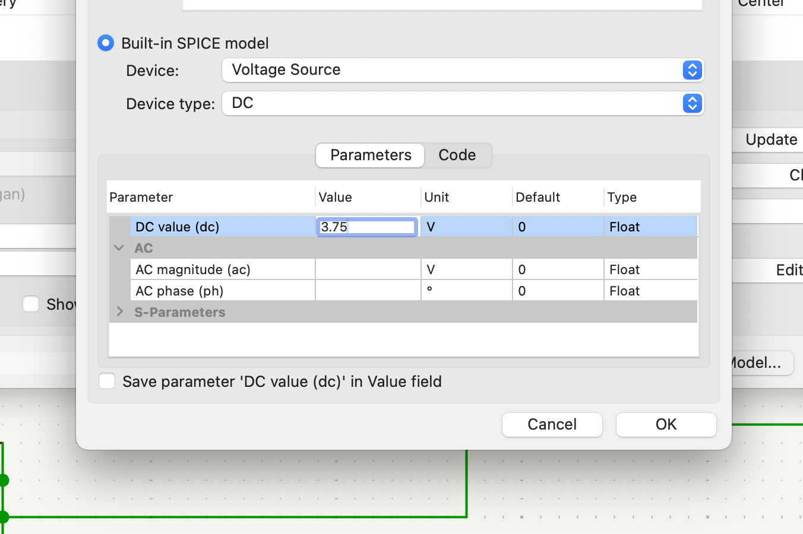This screenshot has width=803, height=534.
Task: Dismiss the dialog with Cancel
Action: tap(552, 424)
